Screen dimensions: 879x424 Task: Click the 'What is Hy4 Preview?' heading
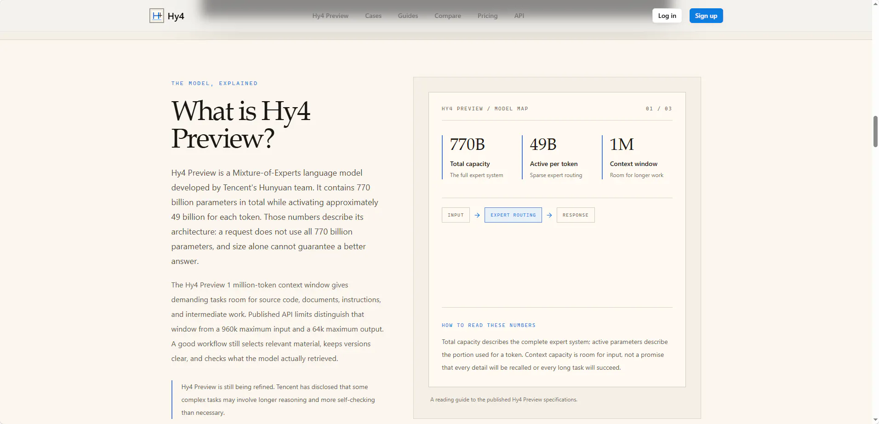[241, 125]
